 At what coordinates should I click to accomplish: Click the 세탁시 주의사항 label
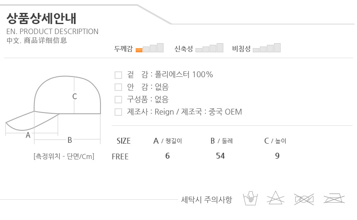[x=206, y=199]
